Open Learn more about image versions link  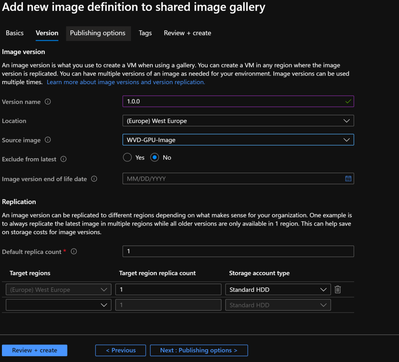pyautogui.click(x=126, y=82)
